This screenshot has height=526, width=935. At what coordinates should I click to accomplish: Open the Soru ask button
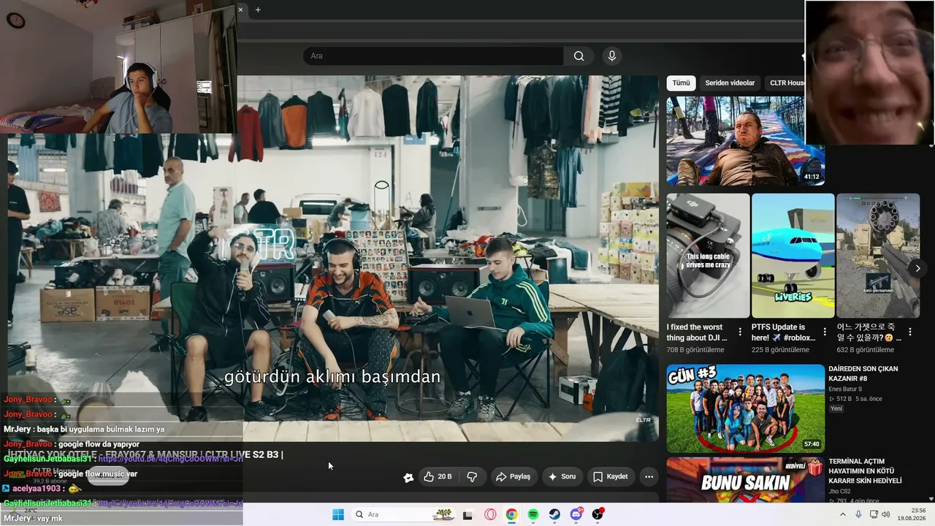(x=561, y=476)
